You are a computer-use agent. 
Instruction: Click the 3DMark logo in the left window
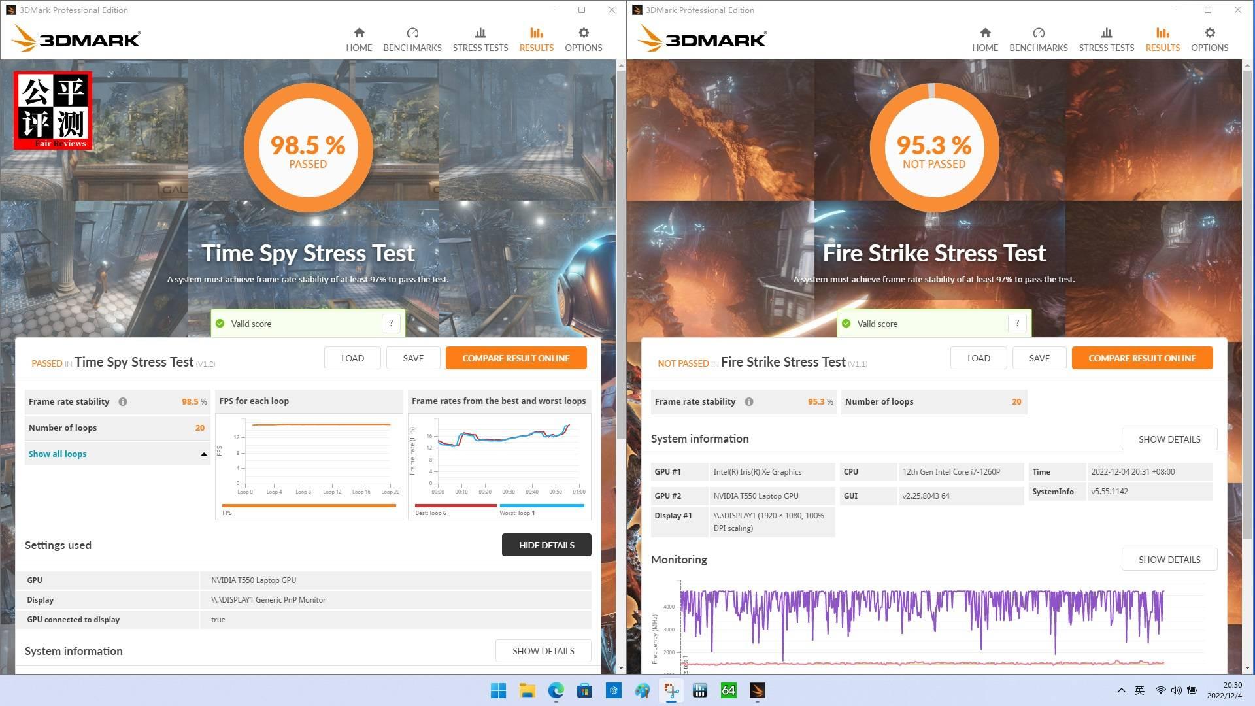coord(76,39)
